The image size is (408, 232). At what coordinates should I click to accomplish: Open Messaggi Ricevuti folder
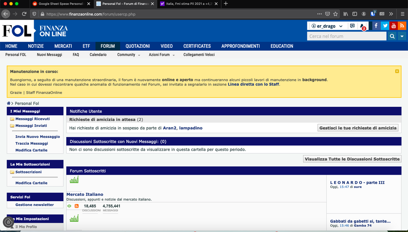[x=33, y=119]
